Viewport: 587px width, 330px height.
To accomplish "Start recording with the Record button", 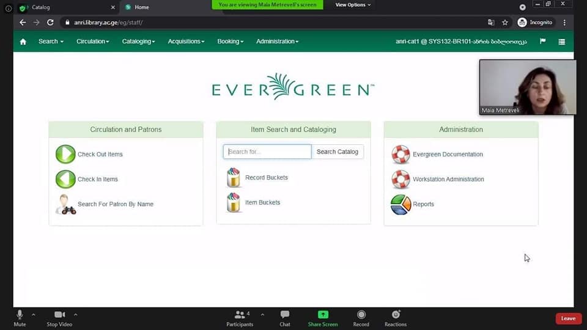I will pyautogui.click(x=361, y=318).
